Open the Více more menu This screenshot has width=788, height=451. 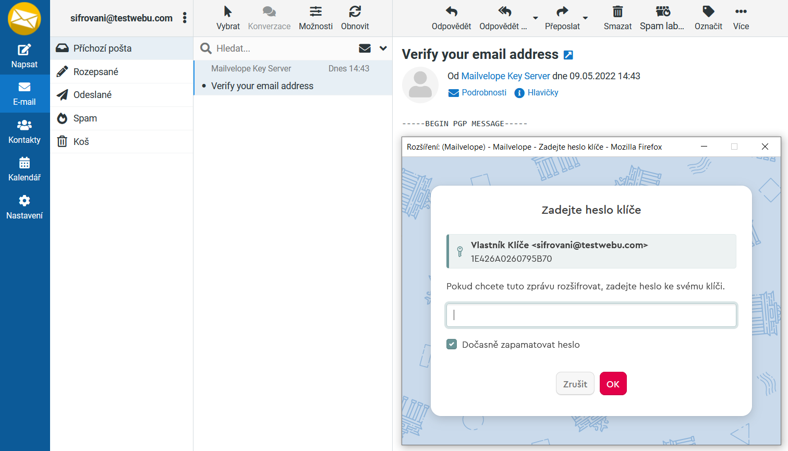(x=741, y=18)
